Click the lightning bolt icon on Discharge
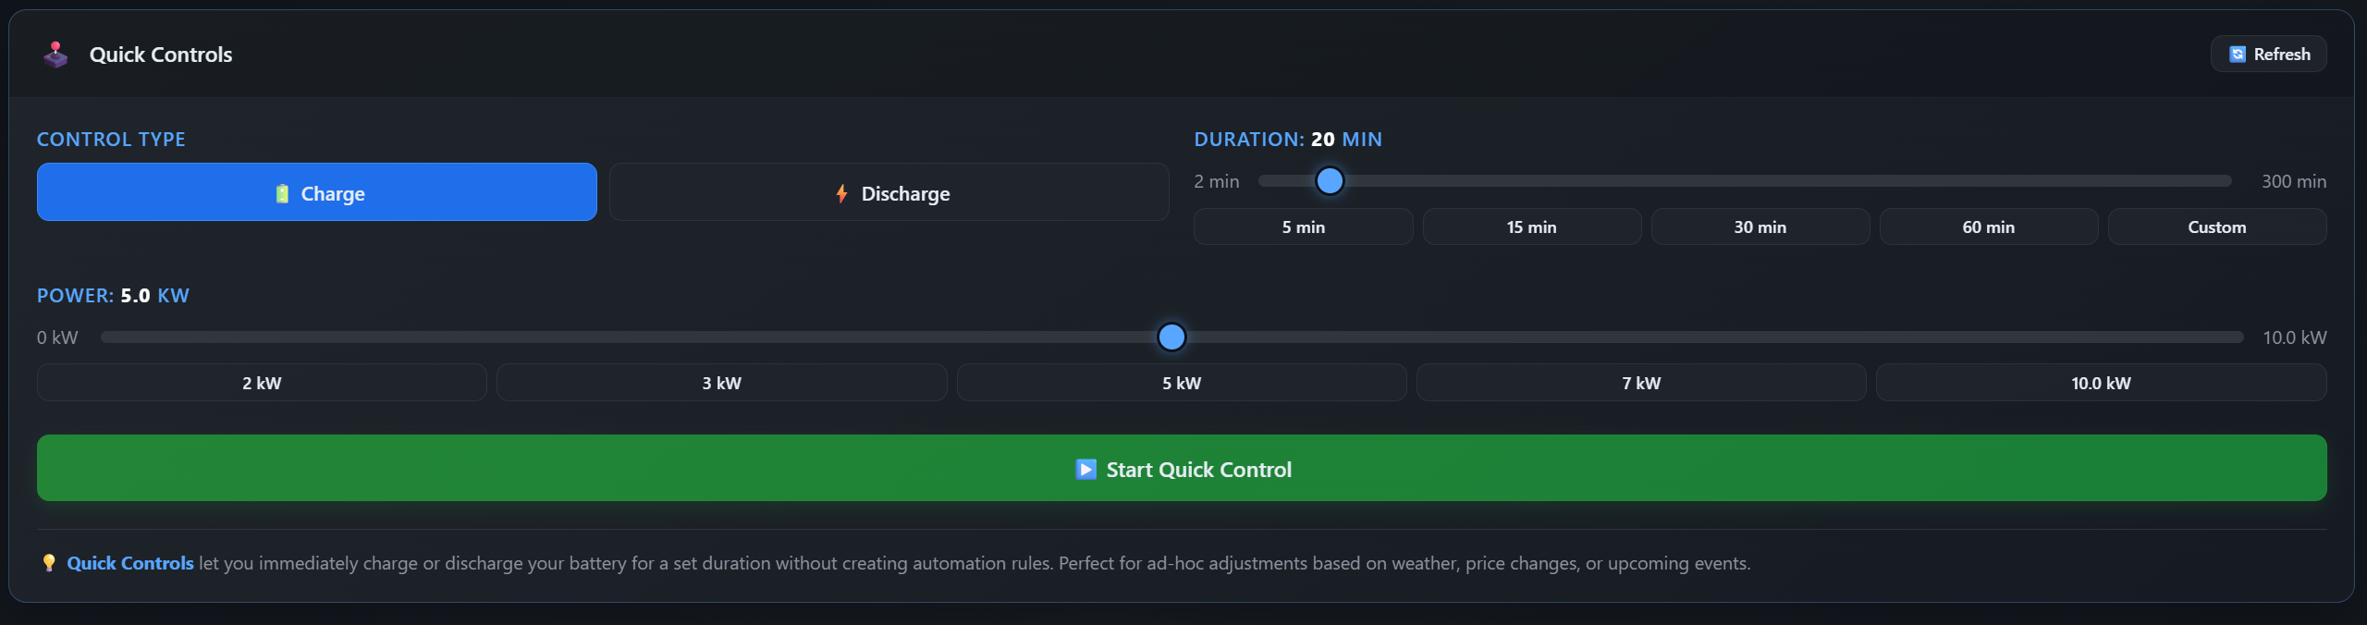Screen dimensions: 2367x625 [x=842, y=193]
